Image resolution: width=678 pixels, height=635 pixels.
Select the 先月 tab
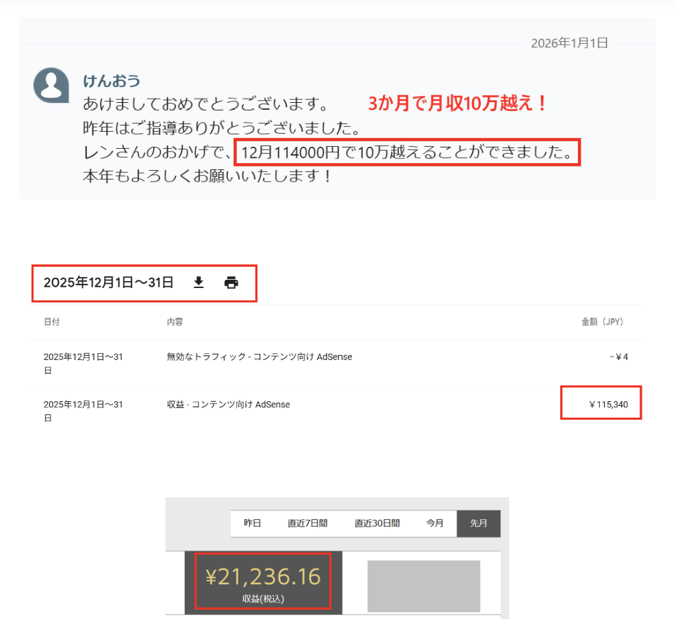point(479,523)
